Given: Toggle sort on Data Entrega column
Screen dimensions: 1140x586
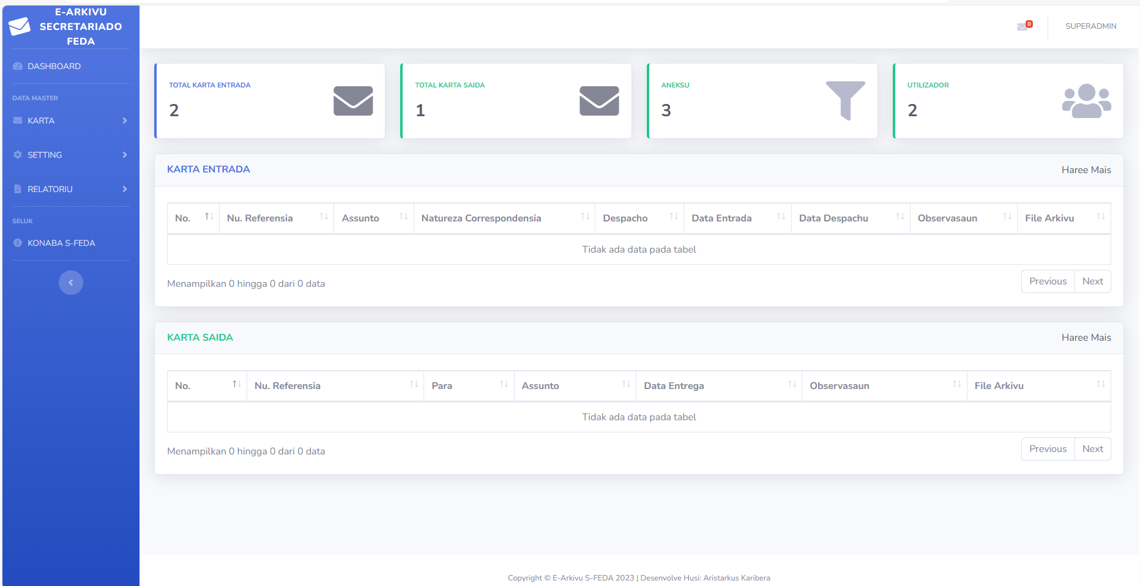Looking at the screenshot, I should point(718,386).
